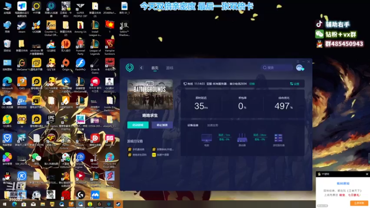Screen dimensions: 370x208
Task: Go back with the left chevron arrow
Action: [141, 68]
